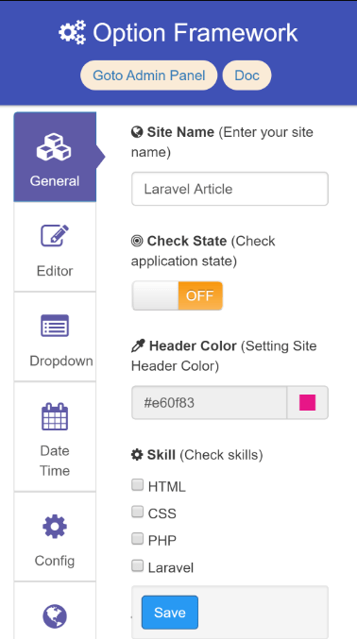Viewport: 357px width, 639px height.
Task: Click the Site Name input field
Action: click(x=229, y=189)
